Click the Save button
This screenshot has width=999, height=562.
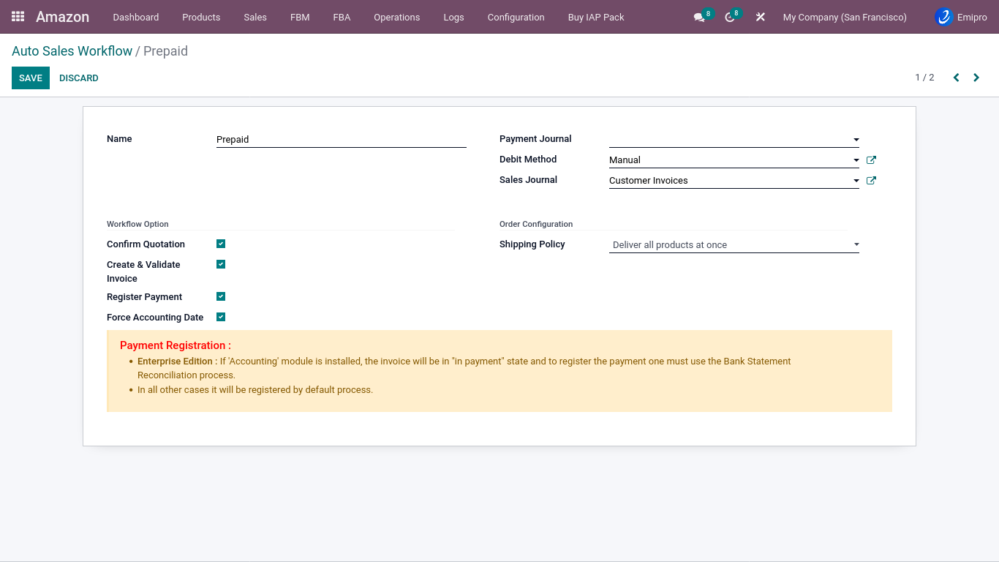tap(31, 78)
